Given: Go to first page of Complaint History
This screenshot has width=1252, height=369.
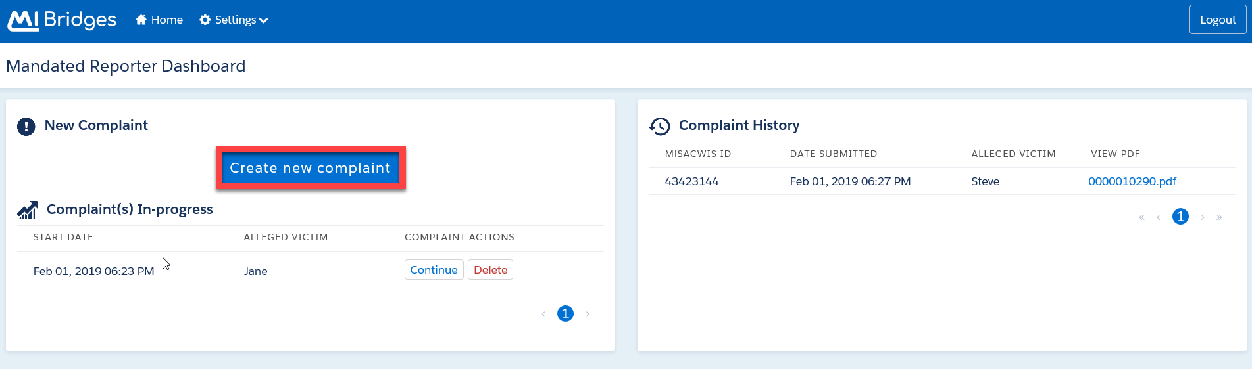Looking at the screenshot, I should tap(1141, 217).
